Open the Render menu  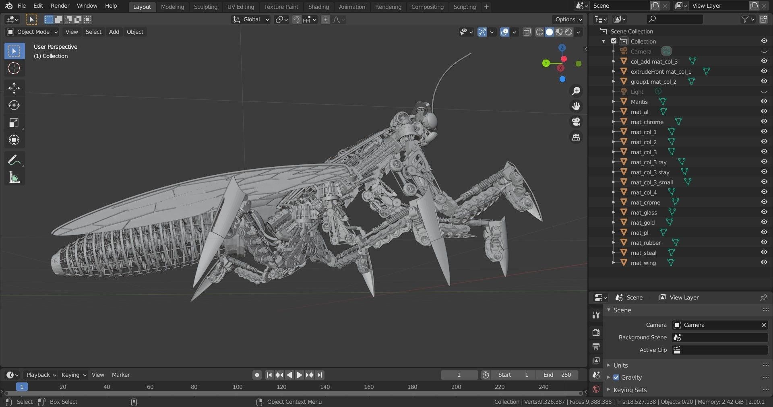coord(60,6)
